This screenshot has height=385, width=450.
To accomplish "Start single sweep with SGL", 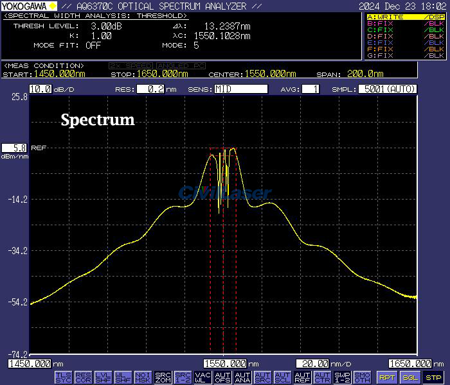I will point(410,377).
